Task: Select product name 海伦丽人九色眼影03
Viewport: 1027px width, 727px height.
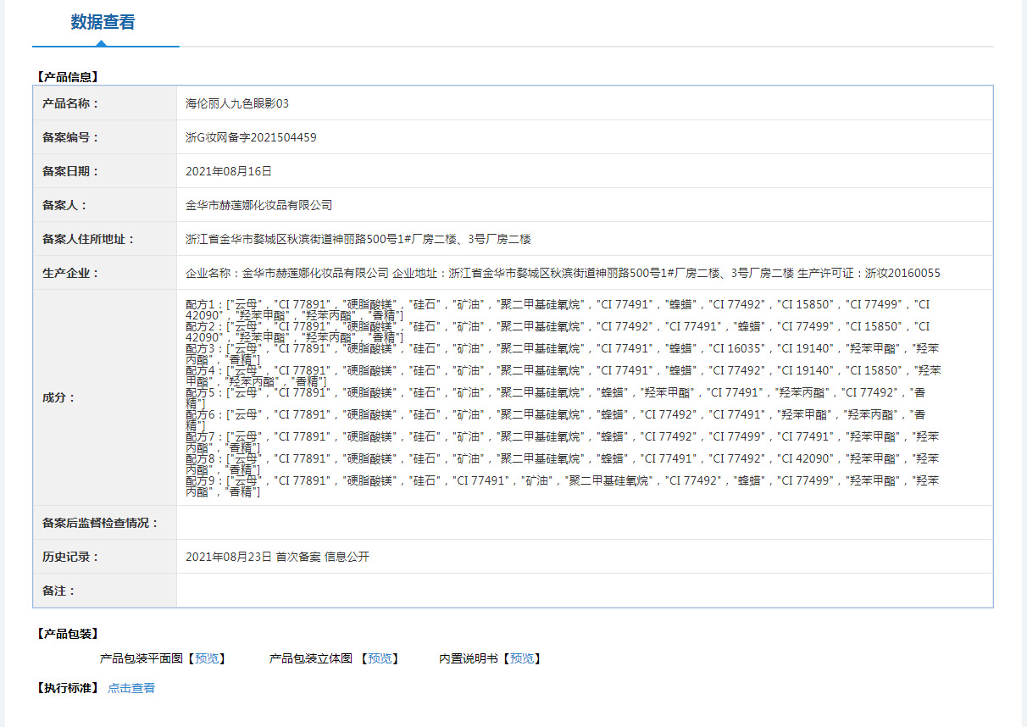Action: (237, 103)
